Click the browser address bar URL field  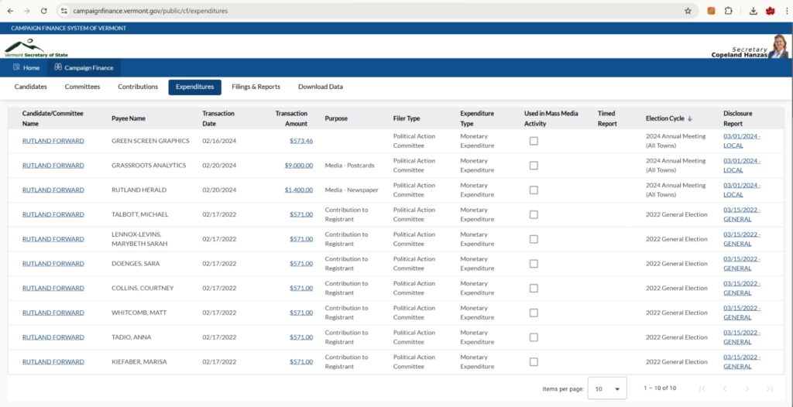pos(374,11)
